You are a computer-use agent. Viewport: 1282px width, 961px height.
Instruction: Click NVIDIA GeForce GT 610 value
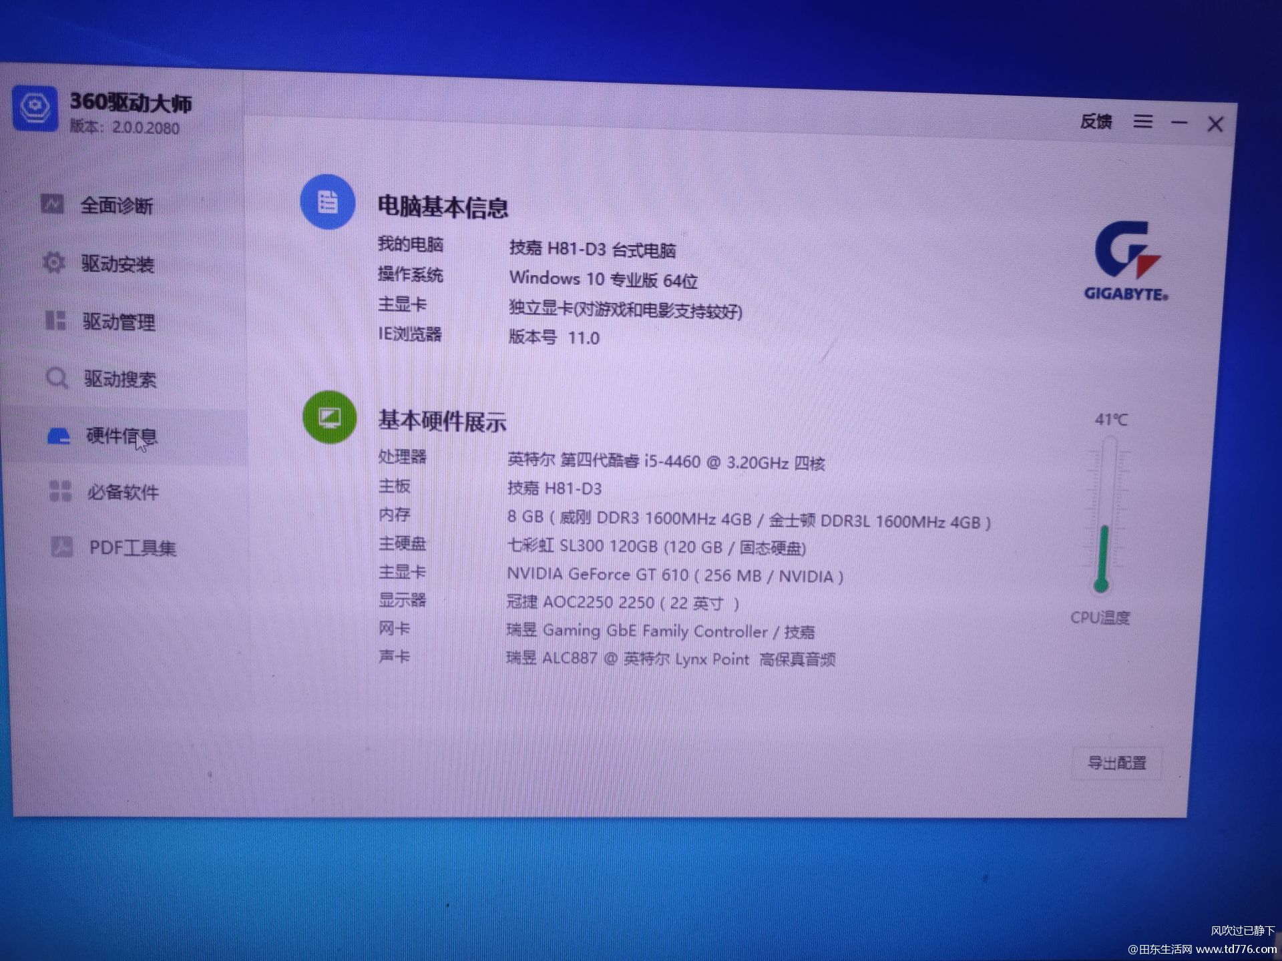674,575
